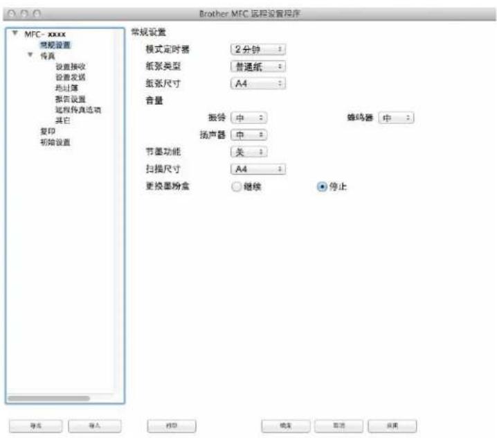Click the 打印 print button
497x438 pixels.
(x=172, y=426)
